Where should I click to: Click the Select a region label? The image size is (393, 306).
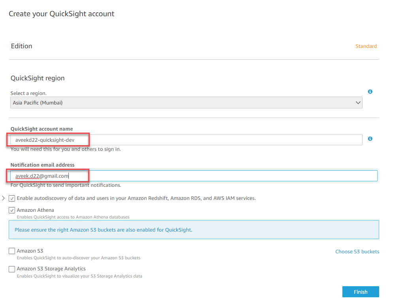(28, 93)
